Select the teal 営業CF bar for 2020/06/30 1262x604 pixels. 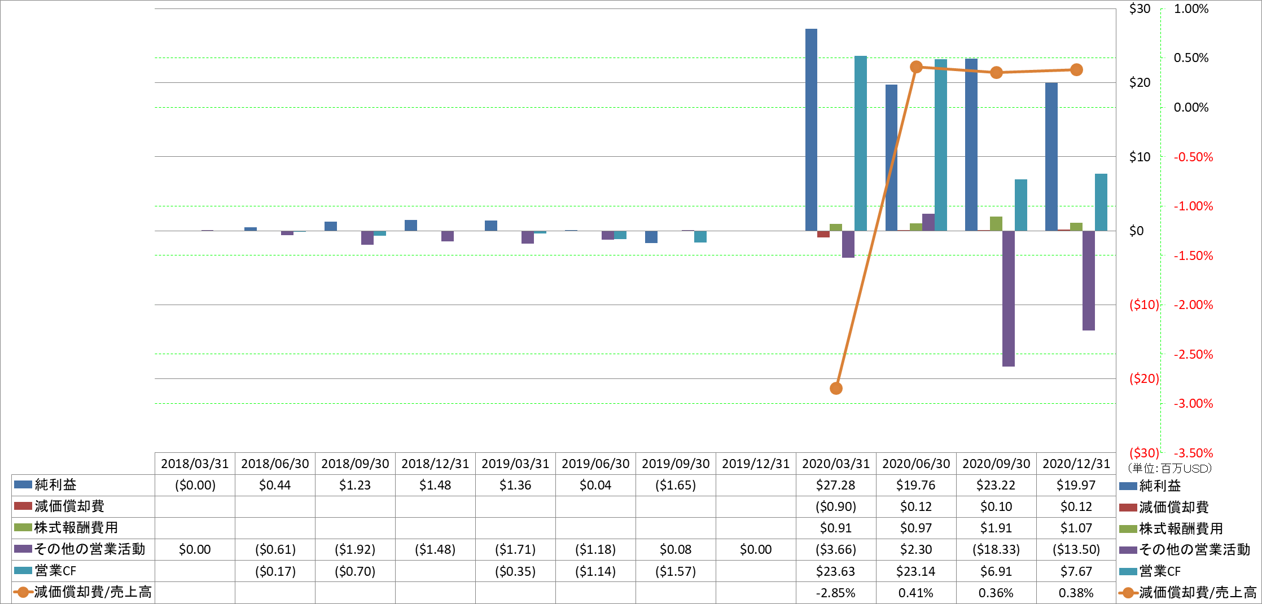tap(941, 145)
